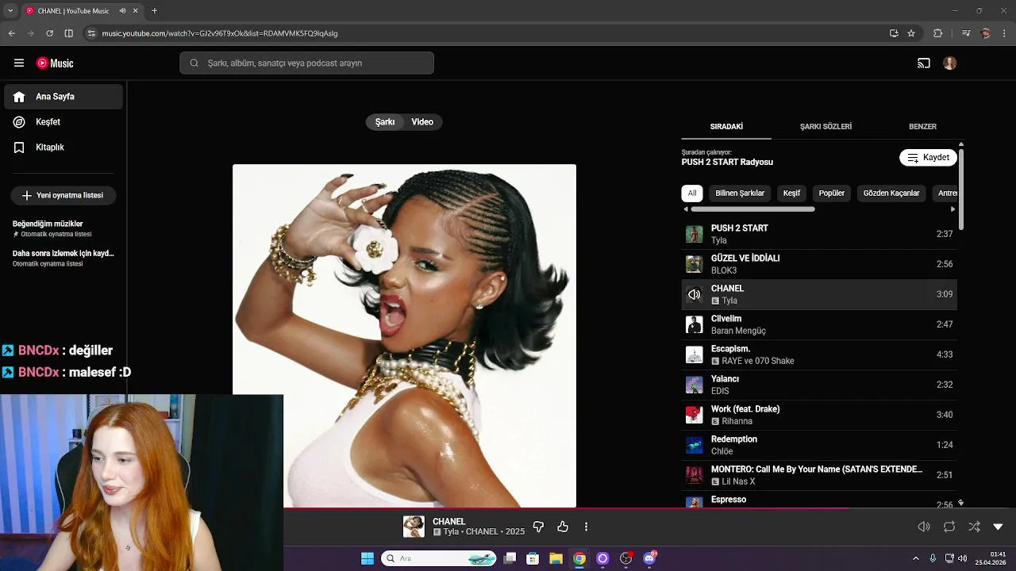This screenshot has height=571, width=1016.
Task: Mute the tab via speaker icon on tab
Action: point(123,11)
